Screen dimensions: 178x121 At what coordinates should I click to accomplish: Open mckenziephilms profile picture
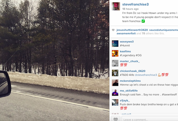tap(115, 83)
